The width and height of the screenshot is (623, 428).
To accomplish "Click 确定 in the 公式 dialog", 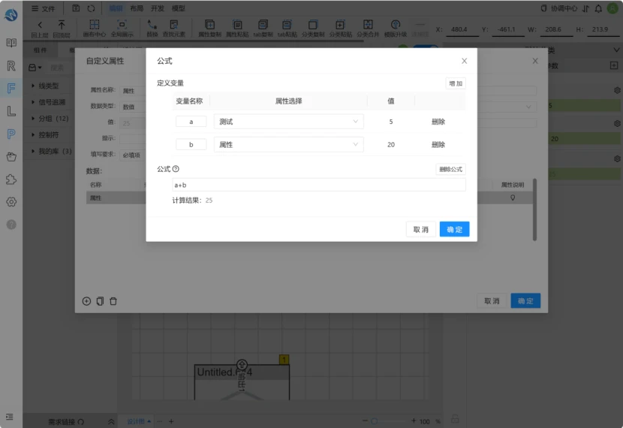I will click(455, 229).
